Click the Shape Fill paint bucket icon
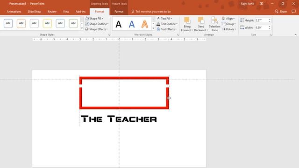This screenshot has height=168, width=299. click(x=87, y=18)
